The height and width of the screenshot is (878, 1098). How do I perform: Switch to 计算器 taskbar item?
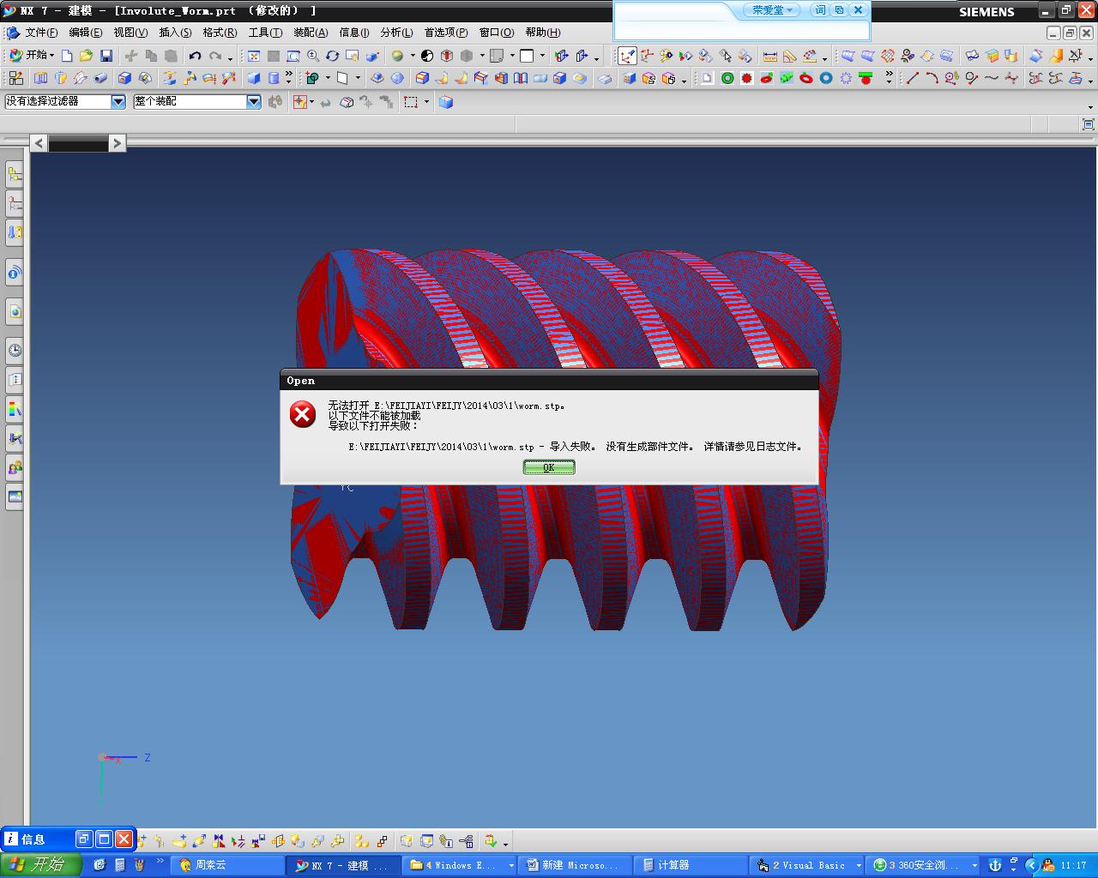point(691,865)
